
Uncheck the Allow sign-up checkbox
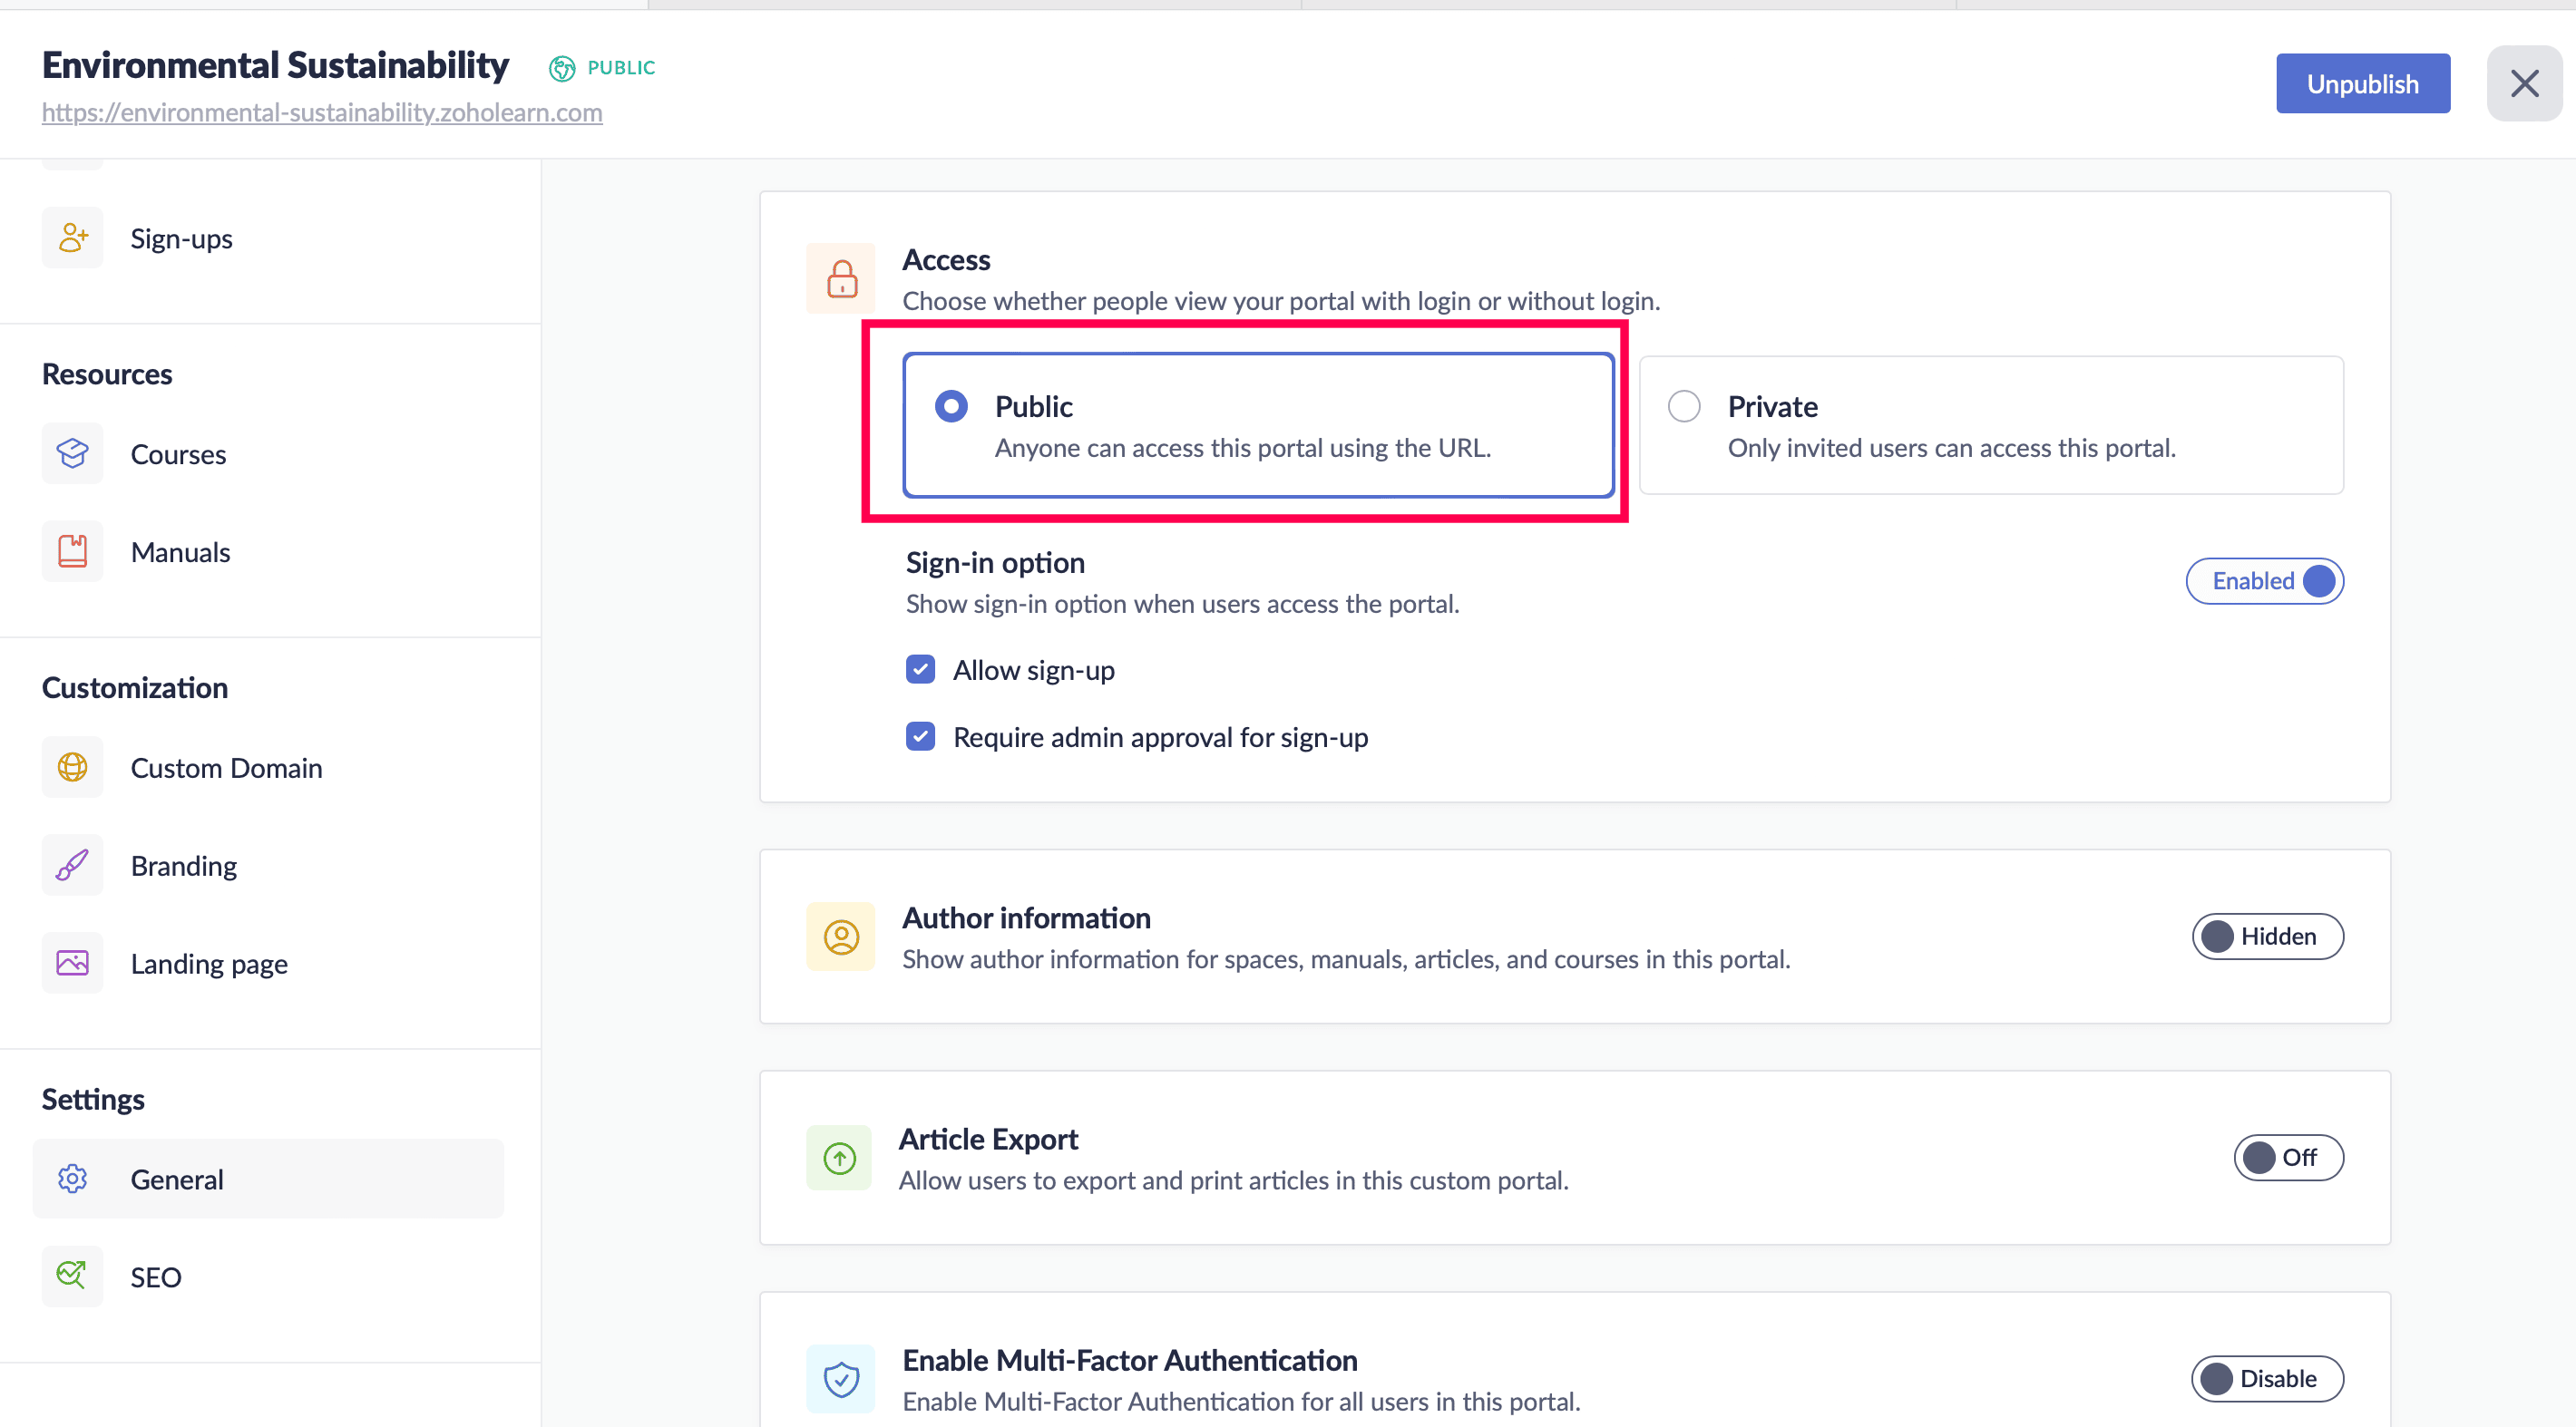[920, 670]
